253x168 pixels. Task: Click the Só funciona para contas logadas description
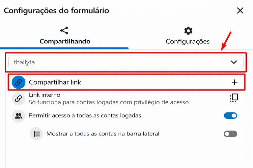(x=109, y=102)
